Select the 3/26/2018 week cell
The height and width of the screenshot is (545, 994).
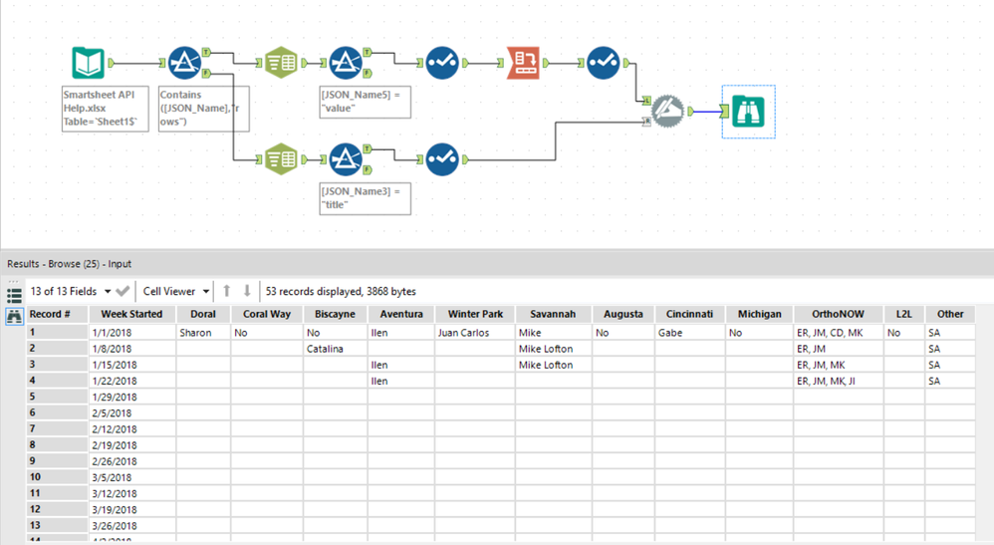click(x=131, y=526)
